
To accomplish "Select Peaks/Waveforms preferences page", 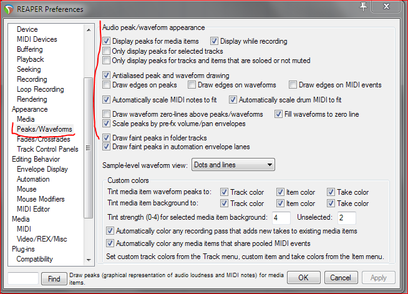I will (44, 129).
